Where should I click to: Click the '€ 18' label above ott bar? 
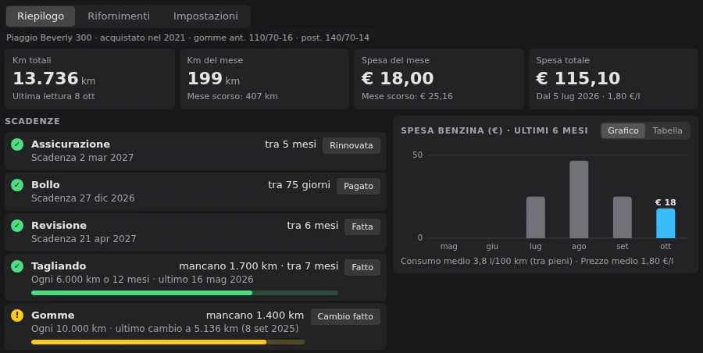[666, 202]
